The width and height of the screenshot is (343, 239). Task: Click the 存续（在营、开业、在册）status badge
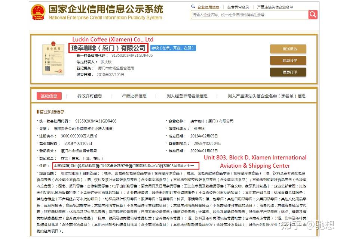click(173, 48)
